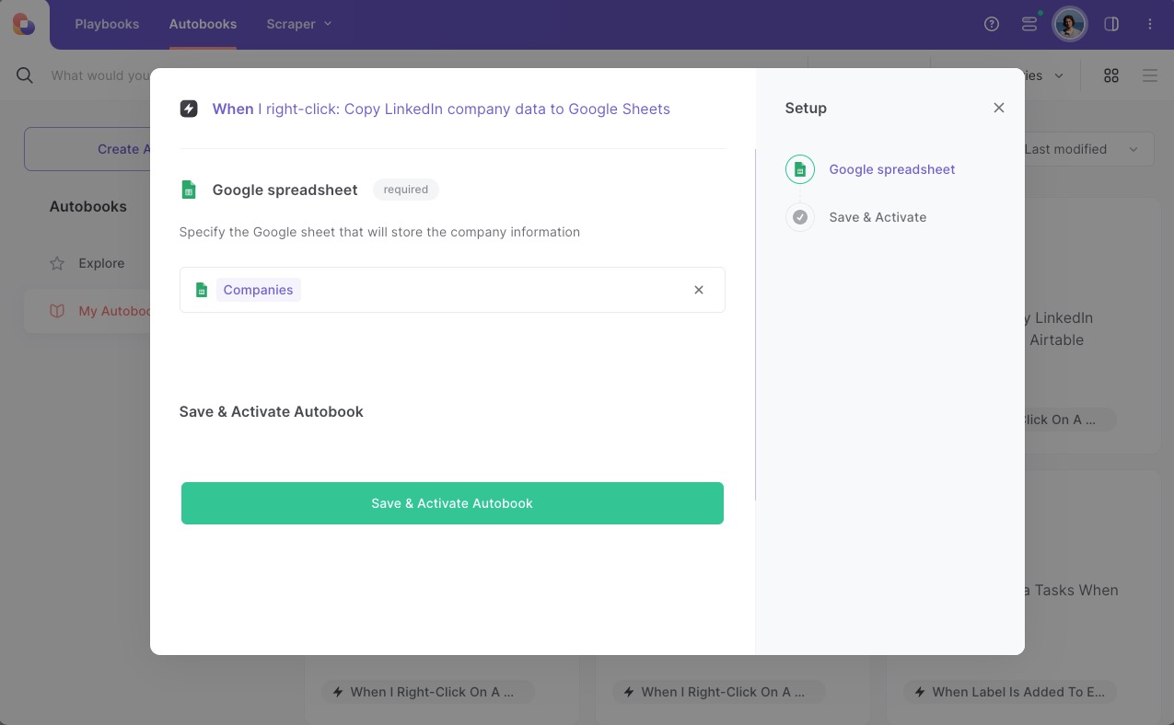Image resolution: width=1174 pixels, height=725 pixels.
Task: Click the Setup panel heading
Action: point(806,108)
